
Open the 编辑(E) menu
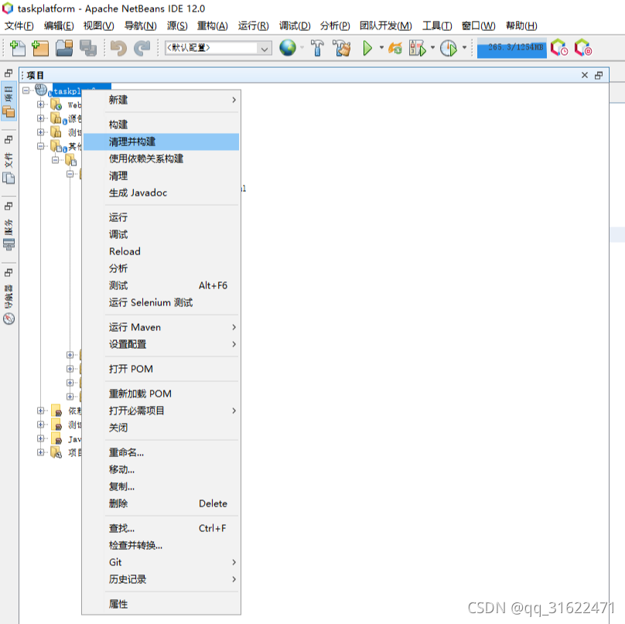click(x=59, y=26)
